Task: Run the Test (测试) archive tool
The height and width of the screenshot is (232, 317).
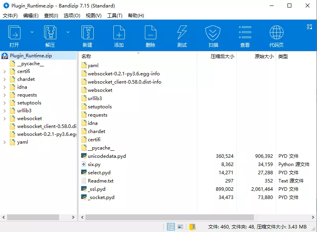Action: click(x=182, y=36)
